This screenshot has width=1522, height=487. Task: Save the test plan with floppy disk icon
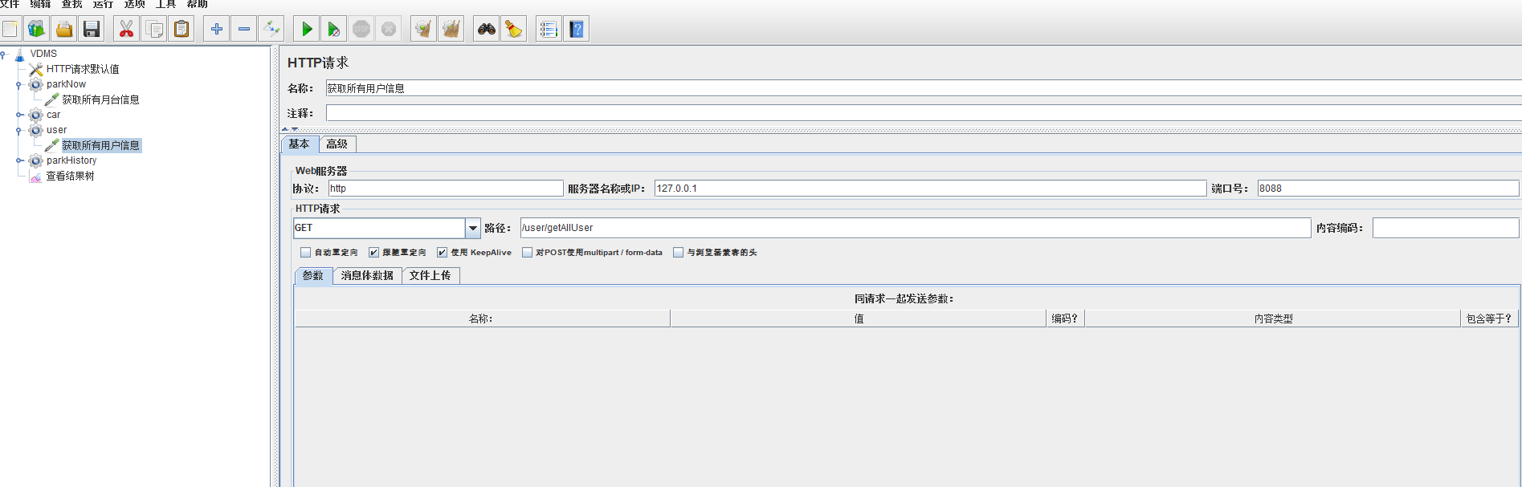(92, 29)
